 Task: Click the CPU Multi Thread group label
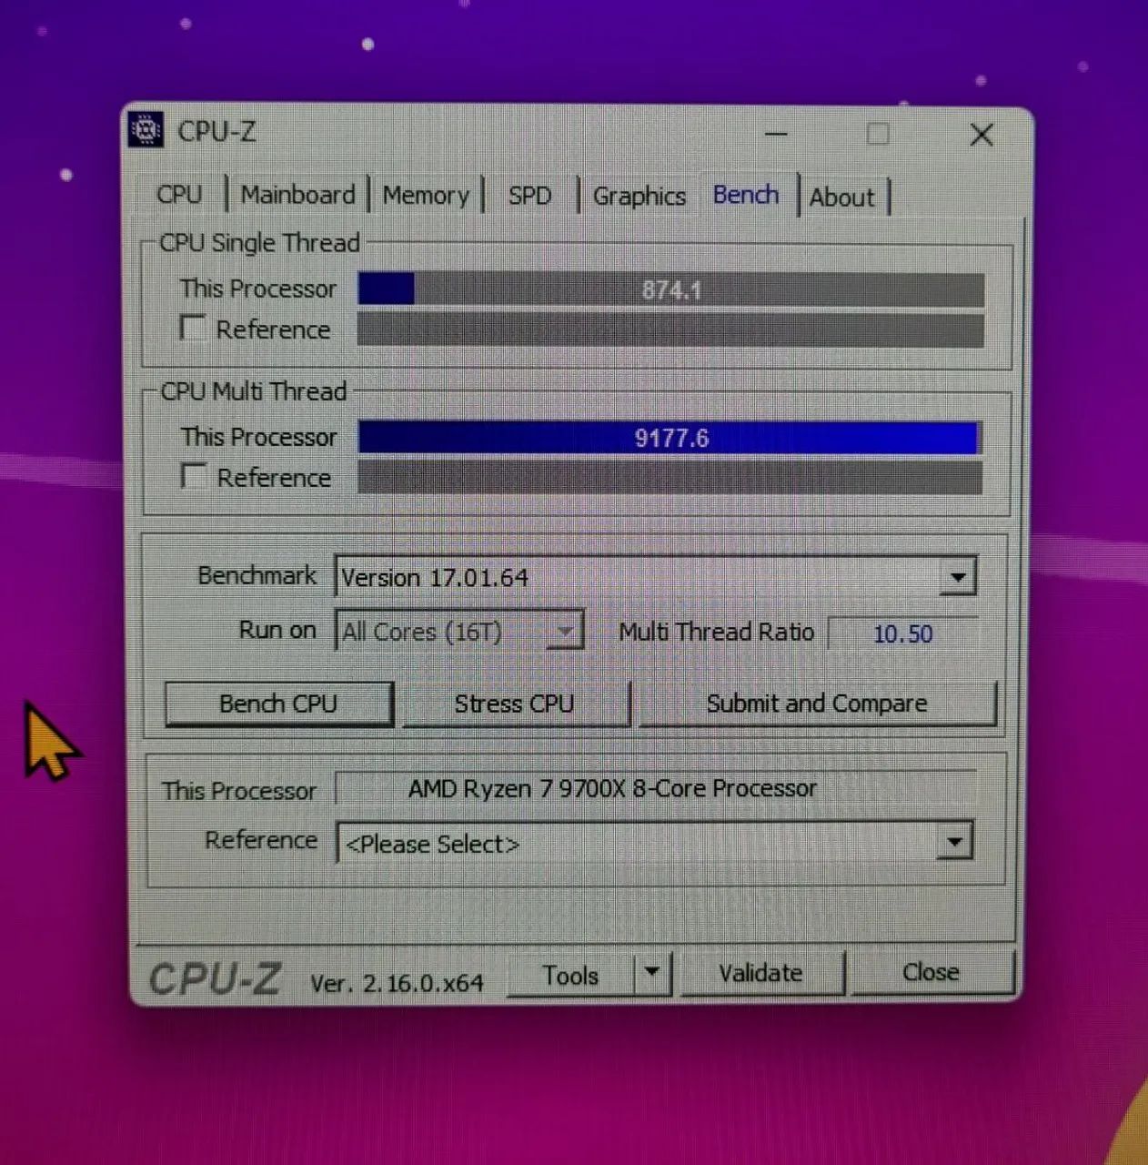[254, 391]
